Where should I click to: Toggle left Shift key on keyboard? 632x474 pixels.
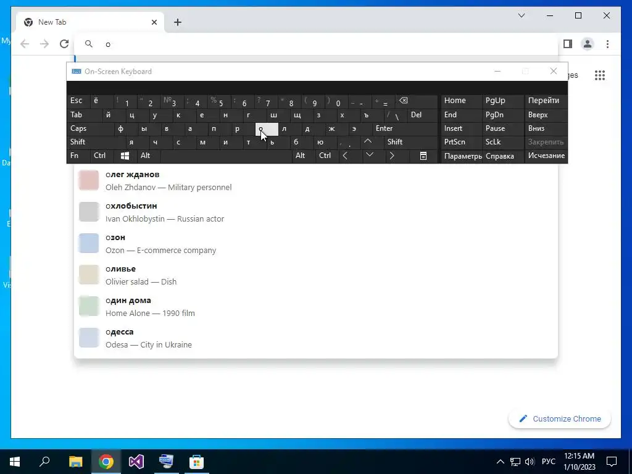tap(96, 142)
